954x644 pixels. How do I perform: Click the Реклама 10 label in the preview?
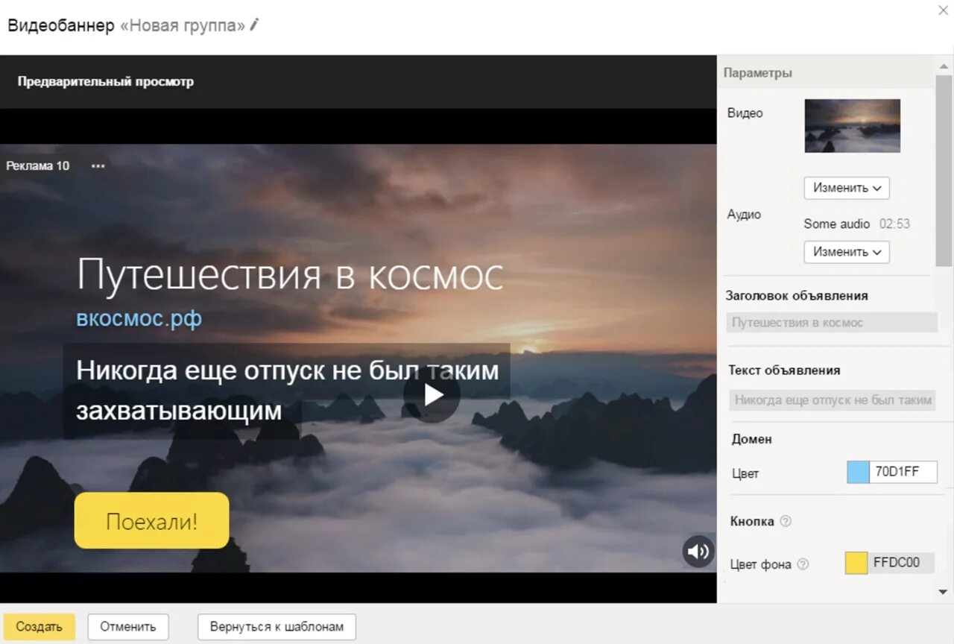pos(37,165)
